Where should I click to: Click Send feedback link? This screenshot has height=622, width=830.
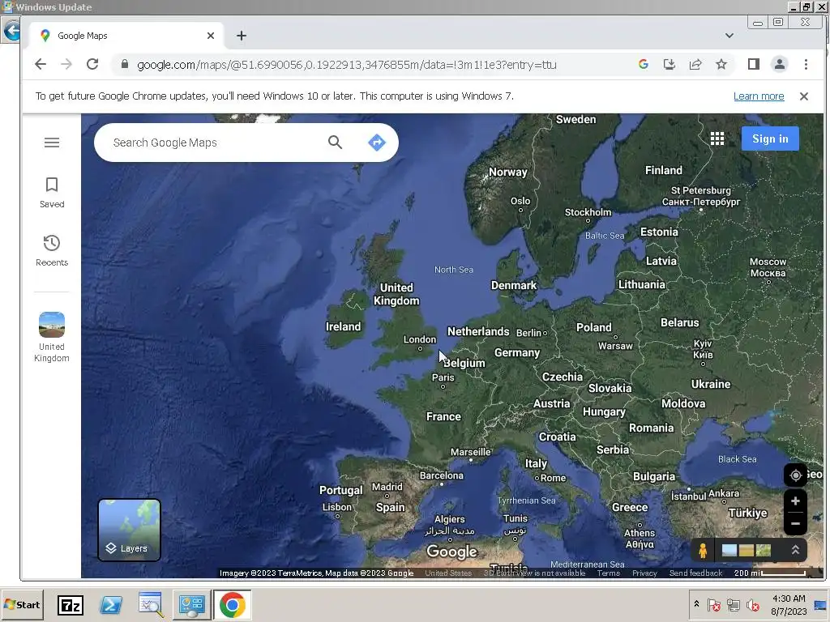695,573
